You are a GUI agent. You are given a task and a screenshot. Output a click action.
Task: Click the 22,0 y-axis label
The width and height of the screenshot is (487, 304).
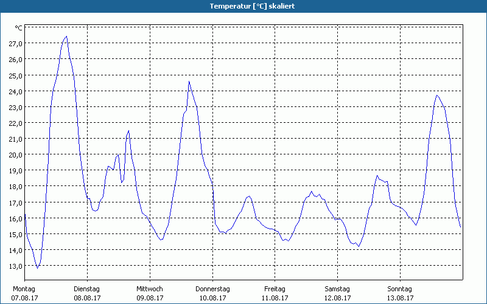(x=15, y=123)
